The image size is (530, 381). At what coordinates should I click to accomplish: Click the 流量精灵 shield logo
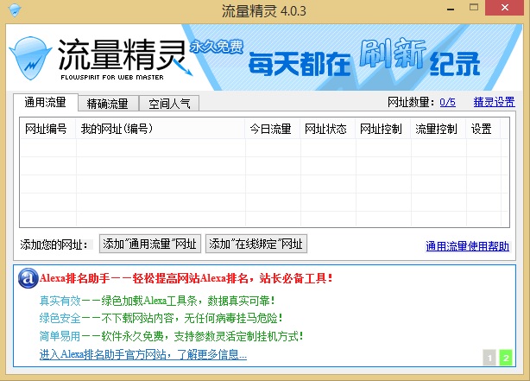30,58
